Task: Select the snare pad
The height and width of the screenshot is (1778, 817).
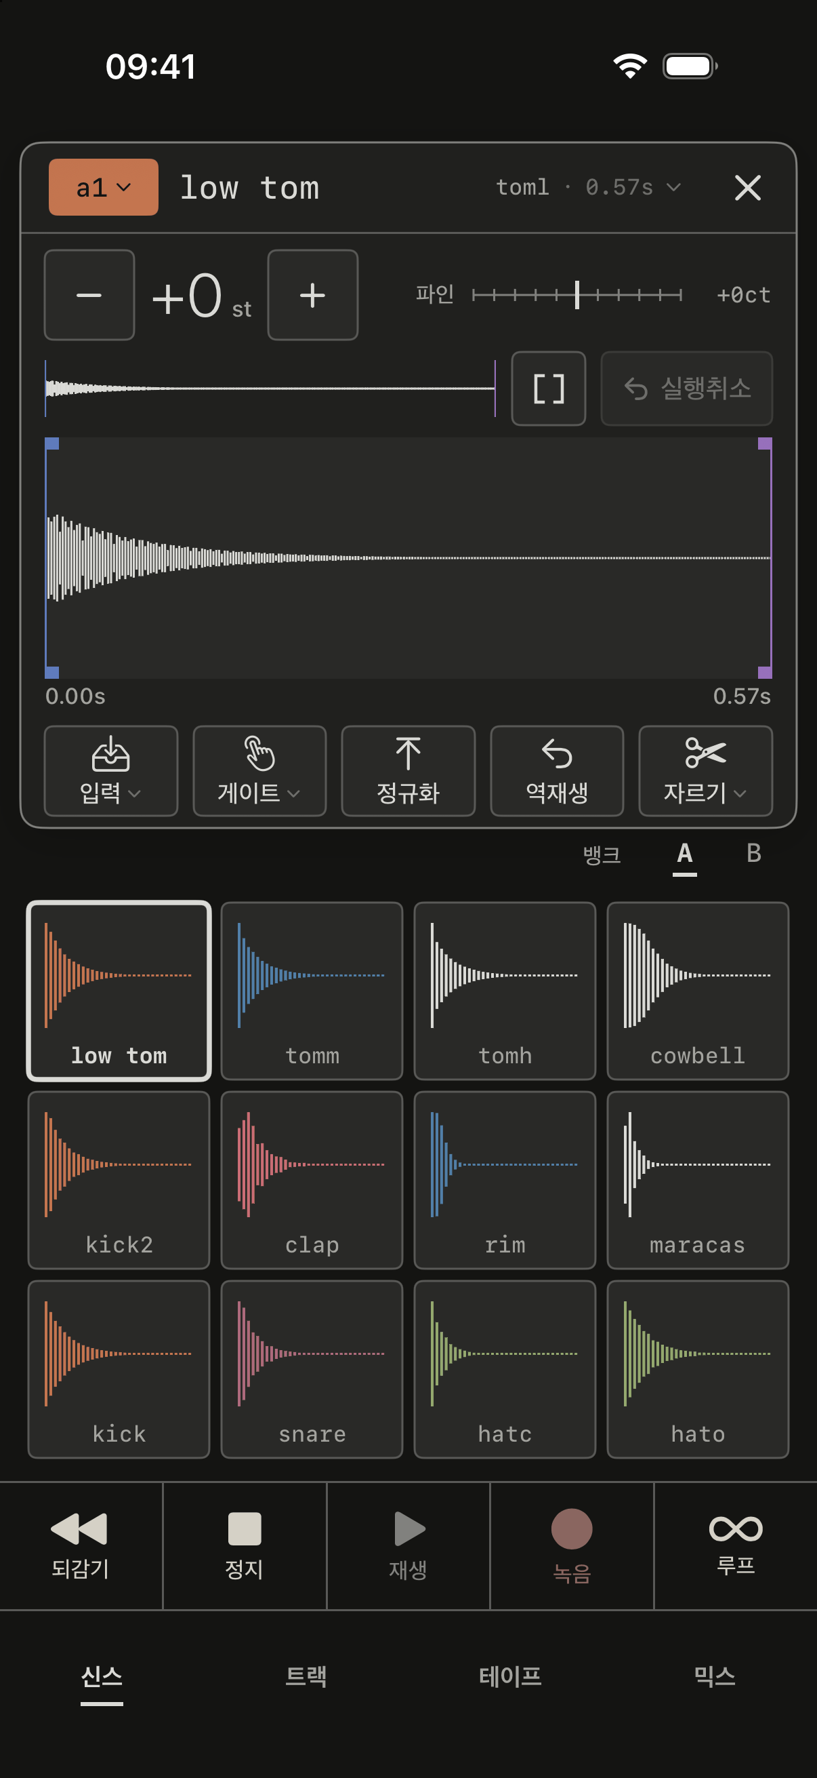Action: 312,1368
